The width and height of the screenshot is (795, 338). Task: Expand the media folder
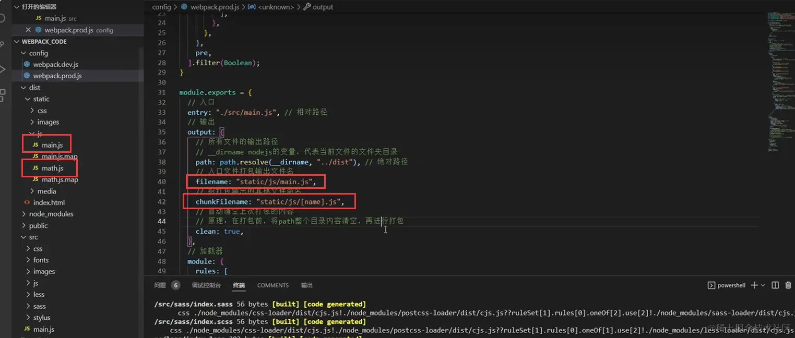click(32, 191)
